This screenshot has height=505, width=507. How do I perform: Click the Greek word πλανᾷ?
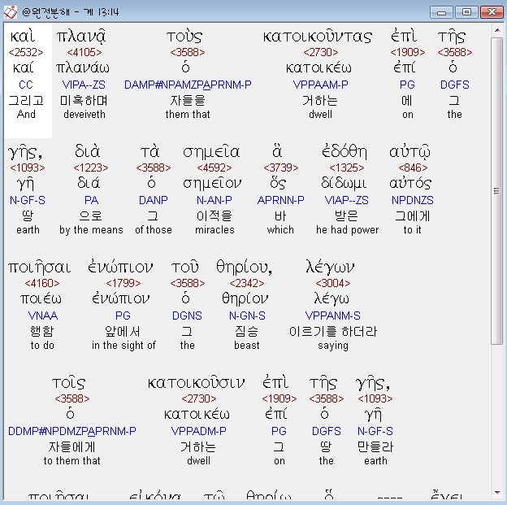point(81,37)
